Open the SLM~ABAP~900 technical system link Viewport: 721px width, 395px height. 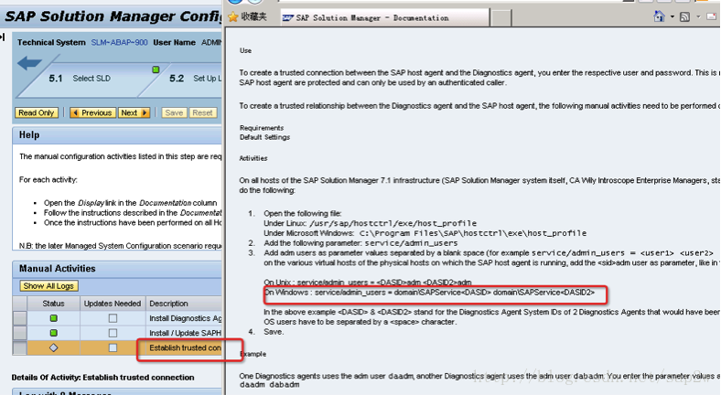(119, 42)
